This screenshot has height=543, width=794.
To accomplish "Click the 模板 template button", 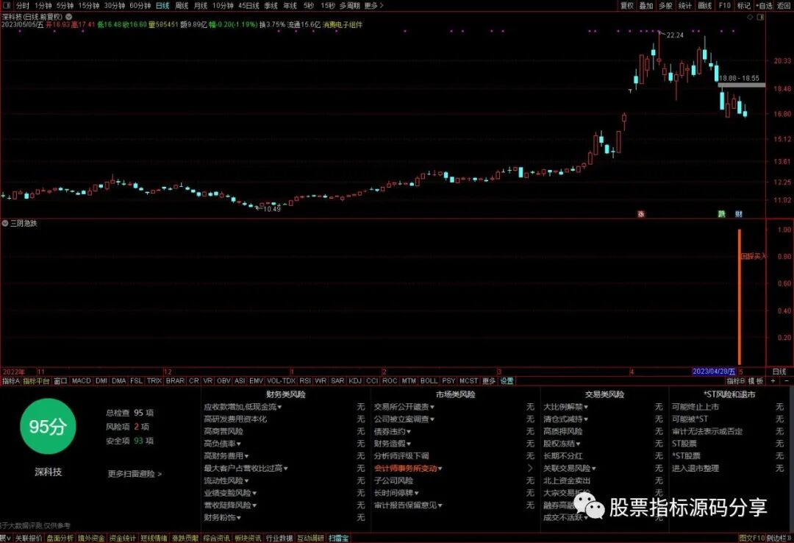I will pyautogui.click(x=756, y=380).
